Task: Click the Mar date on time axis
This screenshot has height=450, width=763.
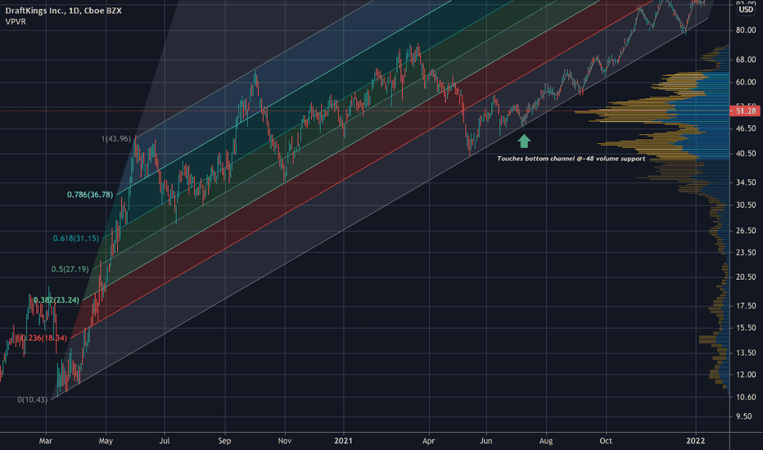Action: pos(46,441)
